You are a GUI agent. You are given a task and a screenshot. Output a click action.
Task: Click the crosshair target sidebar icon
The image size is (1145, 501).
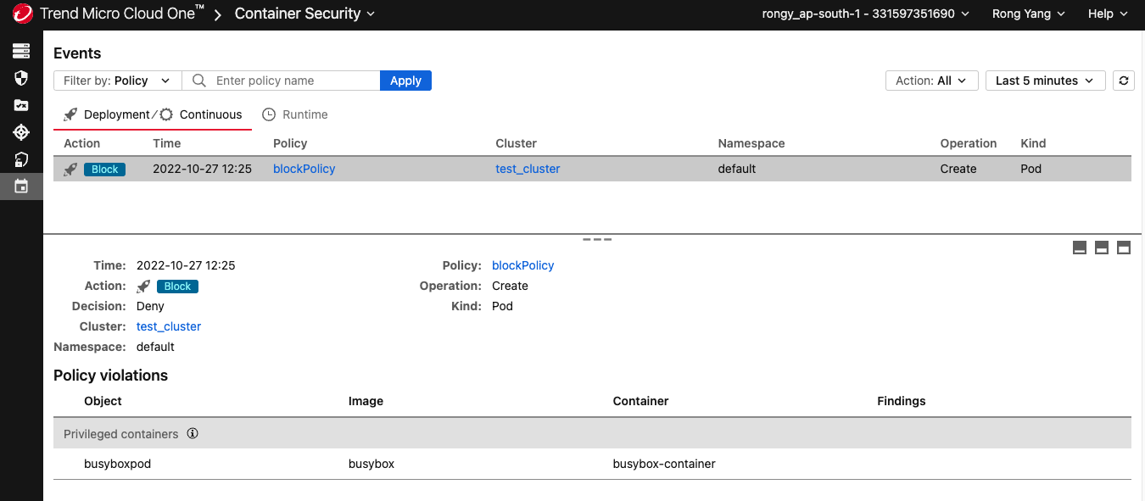pyautogui.click(x=21, y=132)
